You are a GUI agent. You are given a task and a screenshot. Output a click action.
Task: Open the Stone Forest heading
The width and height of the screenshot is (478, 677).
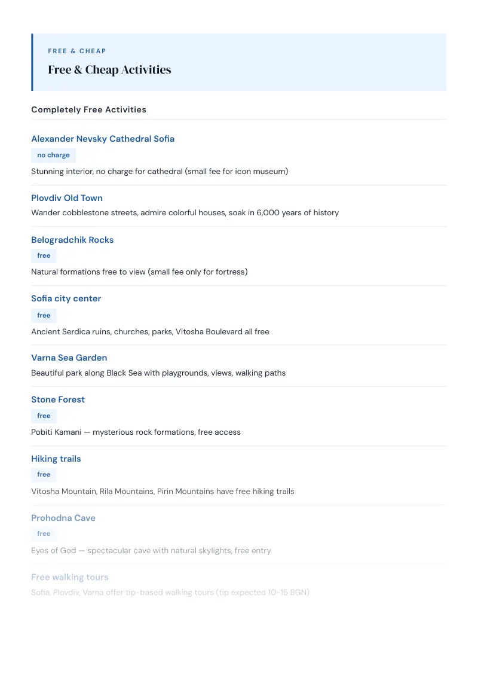click(58, 400)
